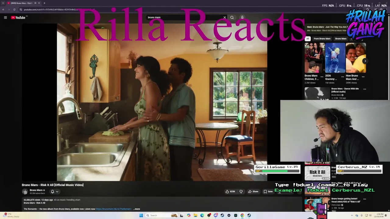
Task: Save the video to a playlist
Action: click(268, 191)
